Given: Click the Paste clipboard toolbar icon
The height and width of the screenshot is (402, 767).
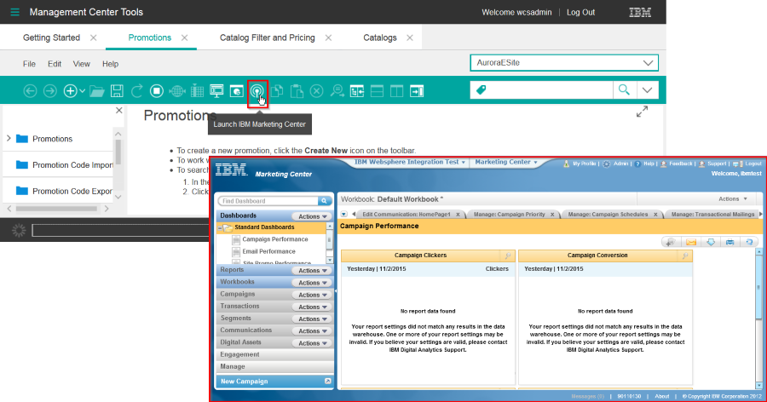Looking at the screenshot, I should (297, 91).
